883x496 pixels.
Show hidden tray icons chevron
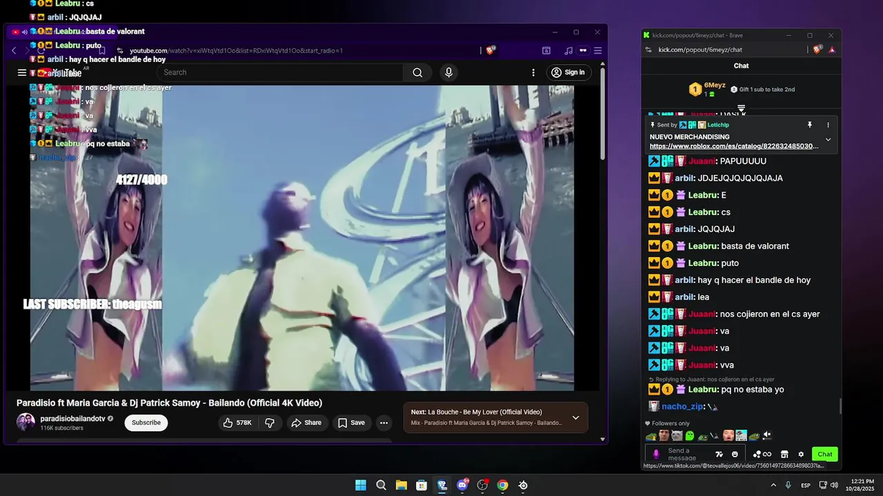click(773, 485)
